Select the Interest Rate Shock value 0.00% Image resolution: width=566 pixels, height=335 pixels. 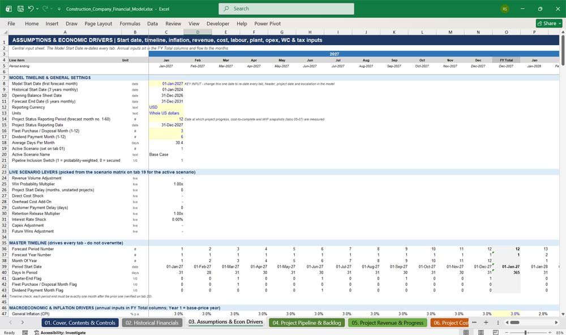(166, 220)
